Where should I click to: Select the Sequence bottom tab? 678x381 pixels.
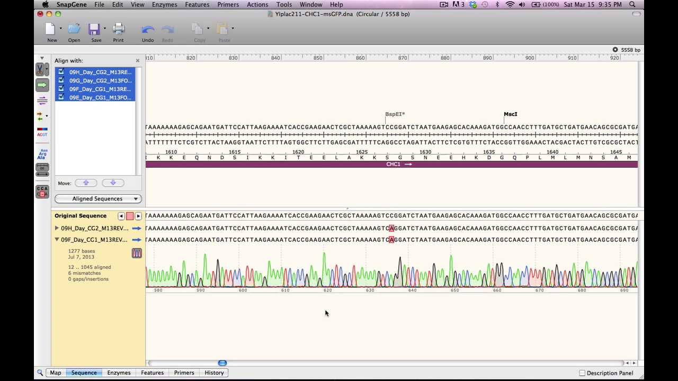tap(84, 373)
